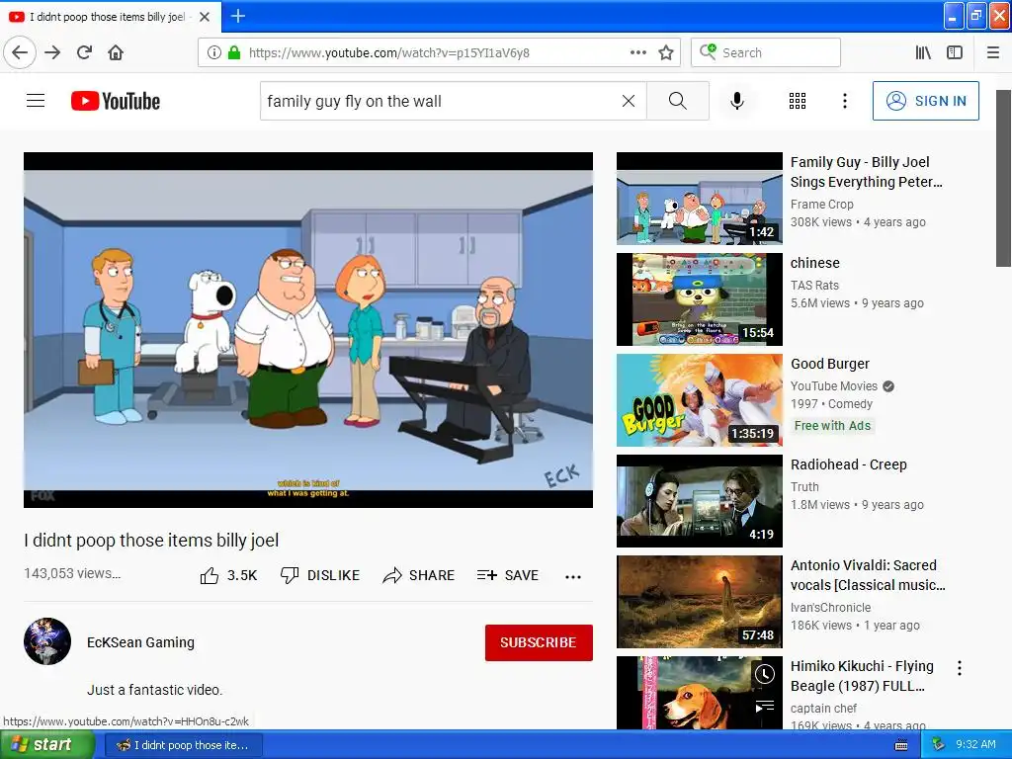The height and width of the screenshot is (759, 1012).
Task: Open more actions ellipsis below video
Action: pos(573,577)
